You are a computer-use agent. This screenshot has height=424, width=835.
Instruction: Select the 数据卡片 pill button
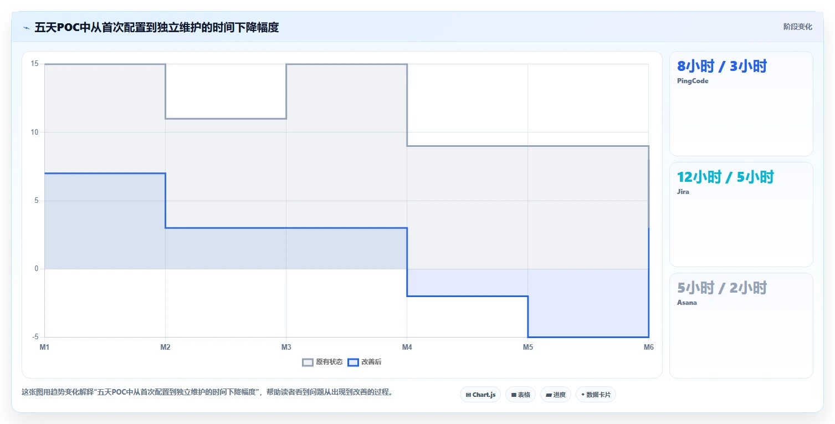pyautogui.click(x=596, y=395)
